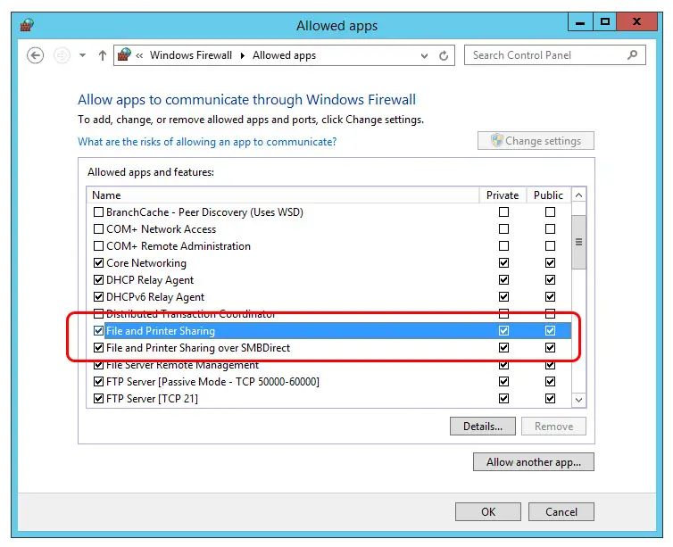Click Allow another app... button
The image size is (673, 547).
(x=533, y=462)
